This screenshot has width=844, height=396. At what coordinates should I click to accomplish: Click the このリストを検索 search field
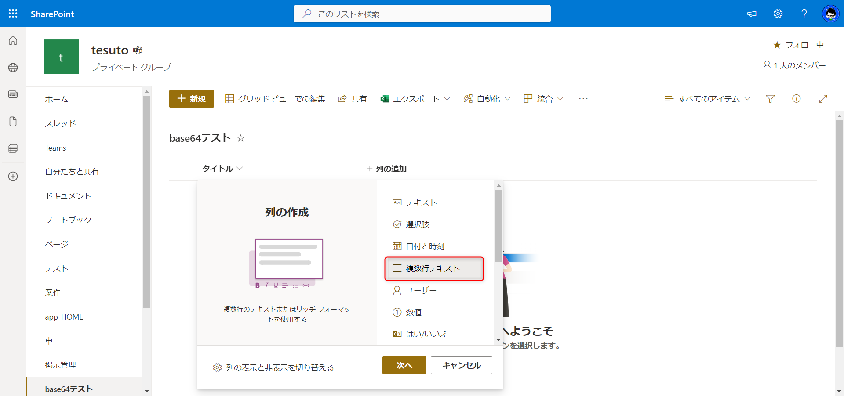(x=422, y=14)
